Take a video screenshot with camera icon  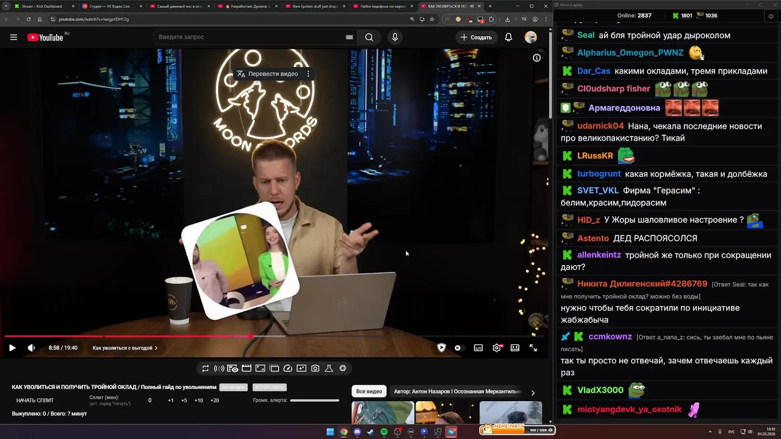(x=315, y=368)
